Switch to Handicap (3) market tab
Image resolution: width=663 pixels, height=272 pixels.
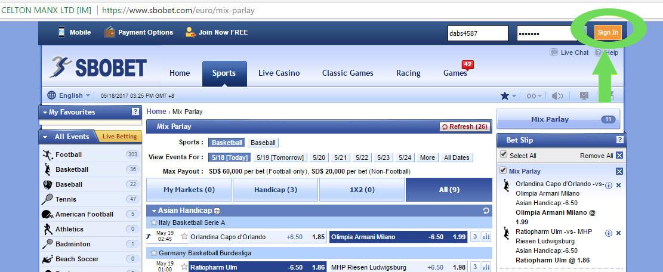point(275,190)
